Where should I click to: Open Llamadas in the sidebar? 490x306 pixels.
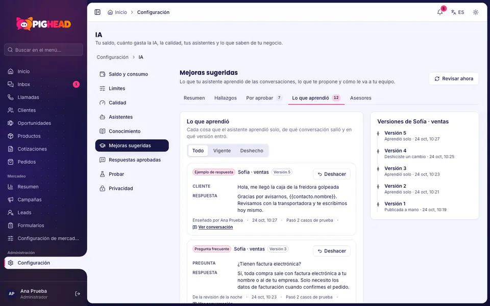click(x=43, y=97)
